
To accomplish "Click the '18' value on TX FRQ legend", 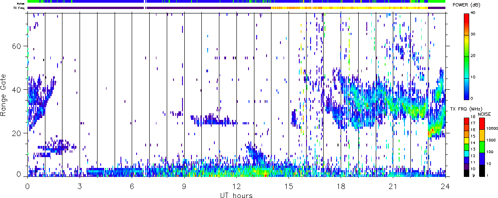I will [473, 117].
